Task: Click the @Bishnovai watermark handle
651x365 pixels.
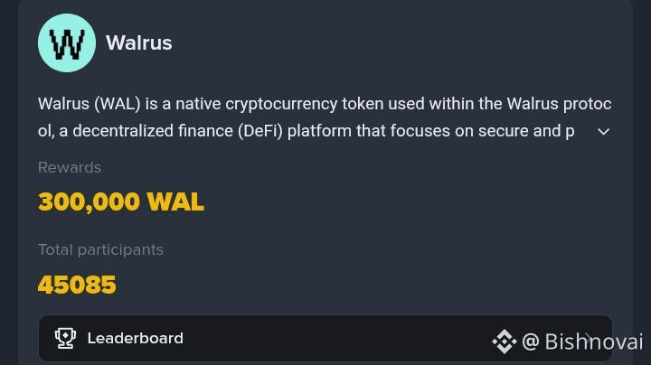Action: pos(581,342)
